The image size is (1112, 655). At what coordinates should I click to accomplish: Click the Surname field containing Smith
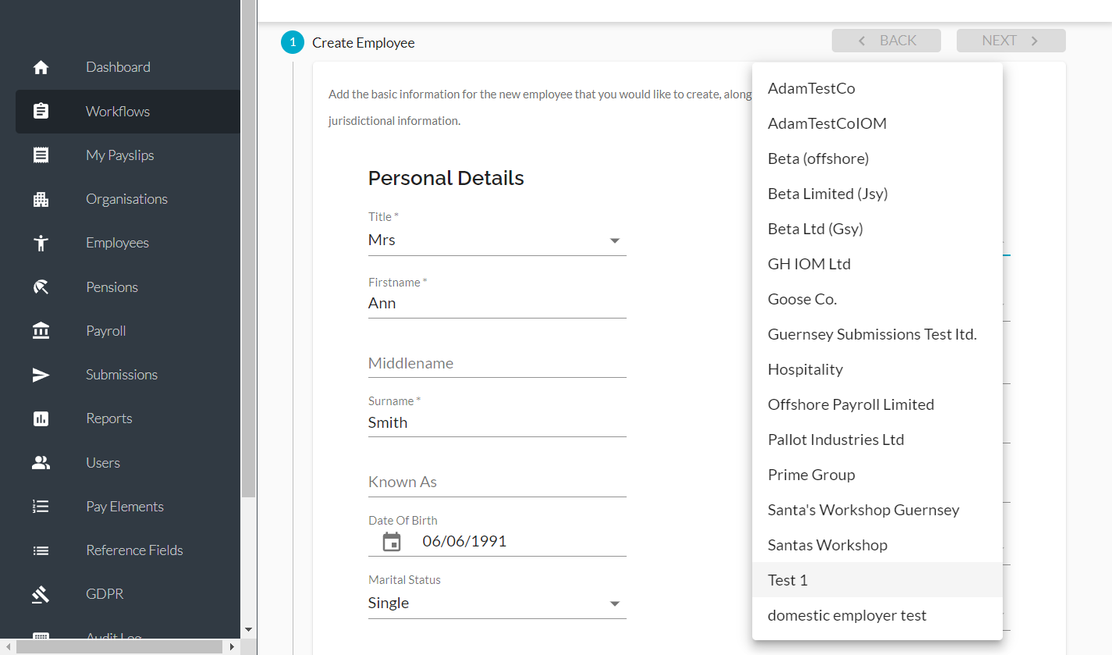click(497, 422)
